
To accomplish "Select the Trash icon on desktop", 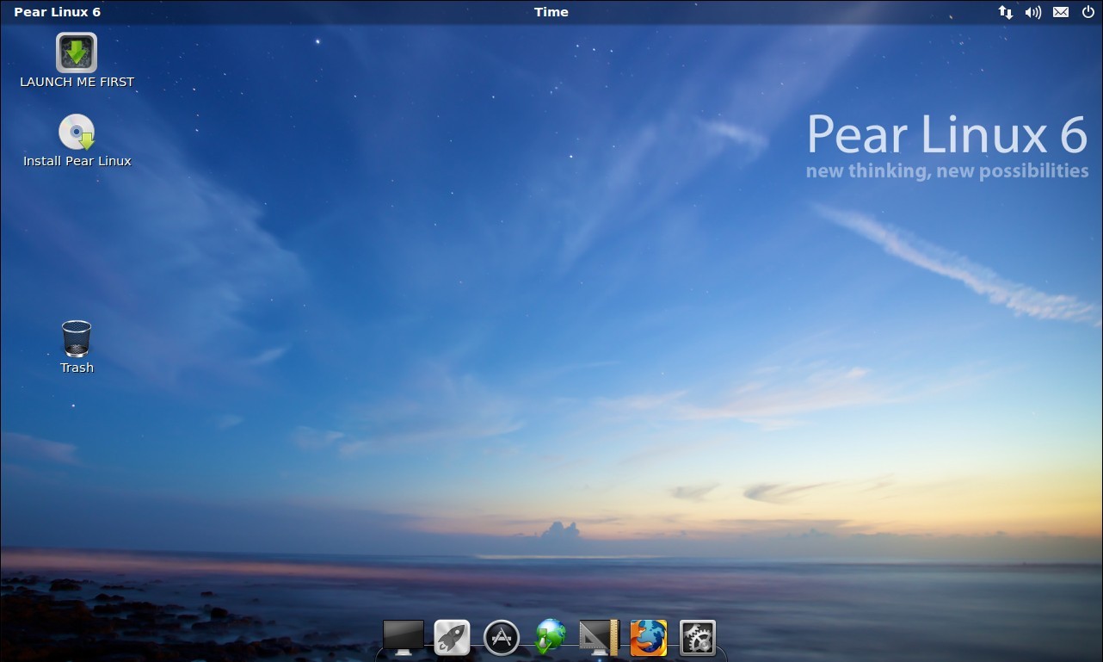I will [77, 338].
